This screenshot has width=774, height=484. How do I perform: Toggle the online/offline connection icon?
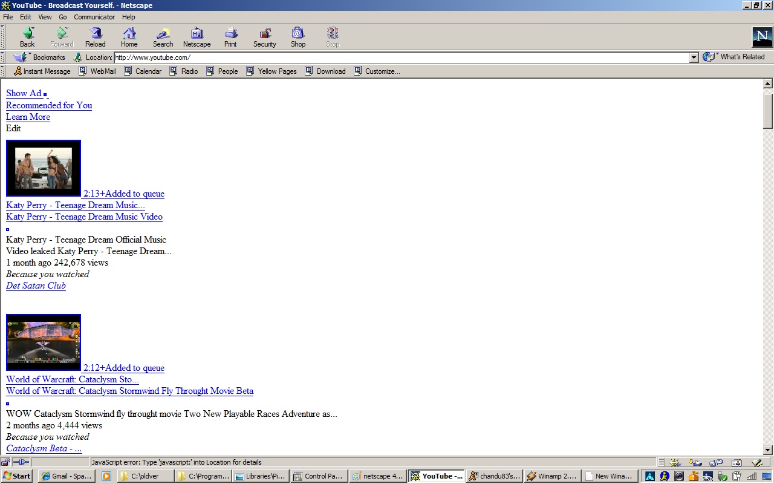click(x=21, y=462)
